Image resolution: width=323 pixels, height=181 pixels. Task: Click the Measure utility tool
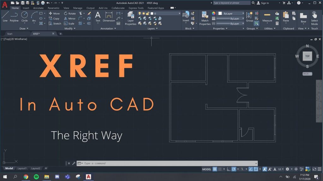pyautogui.click(x=267, y=17)
